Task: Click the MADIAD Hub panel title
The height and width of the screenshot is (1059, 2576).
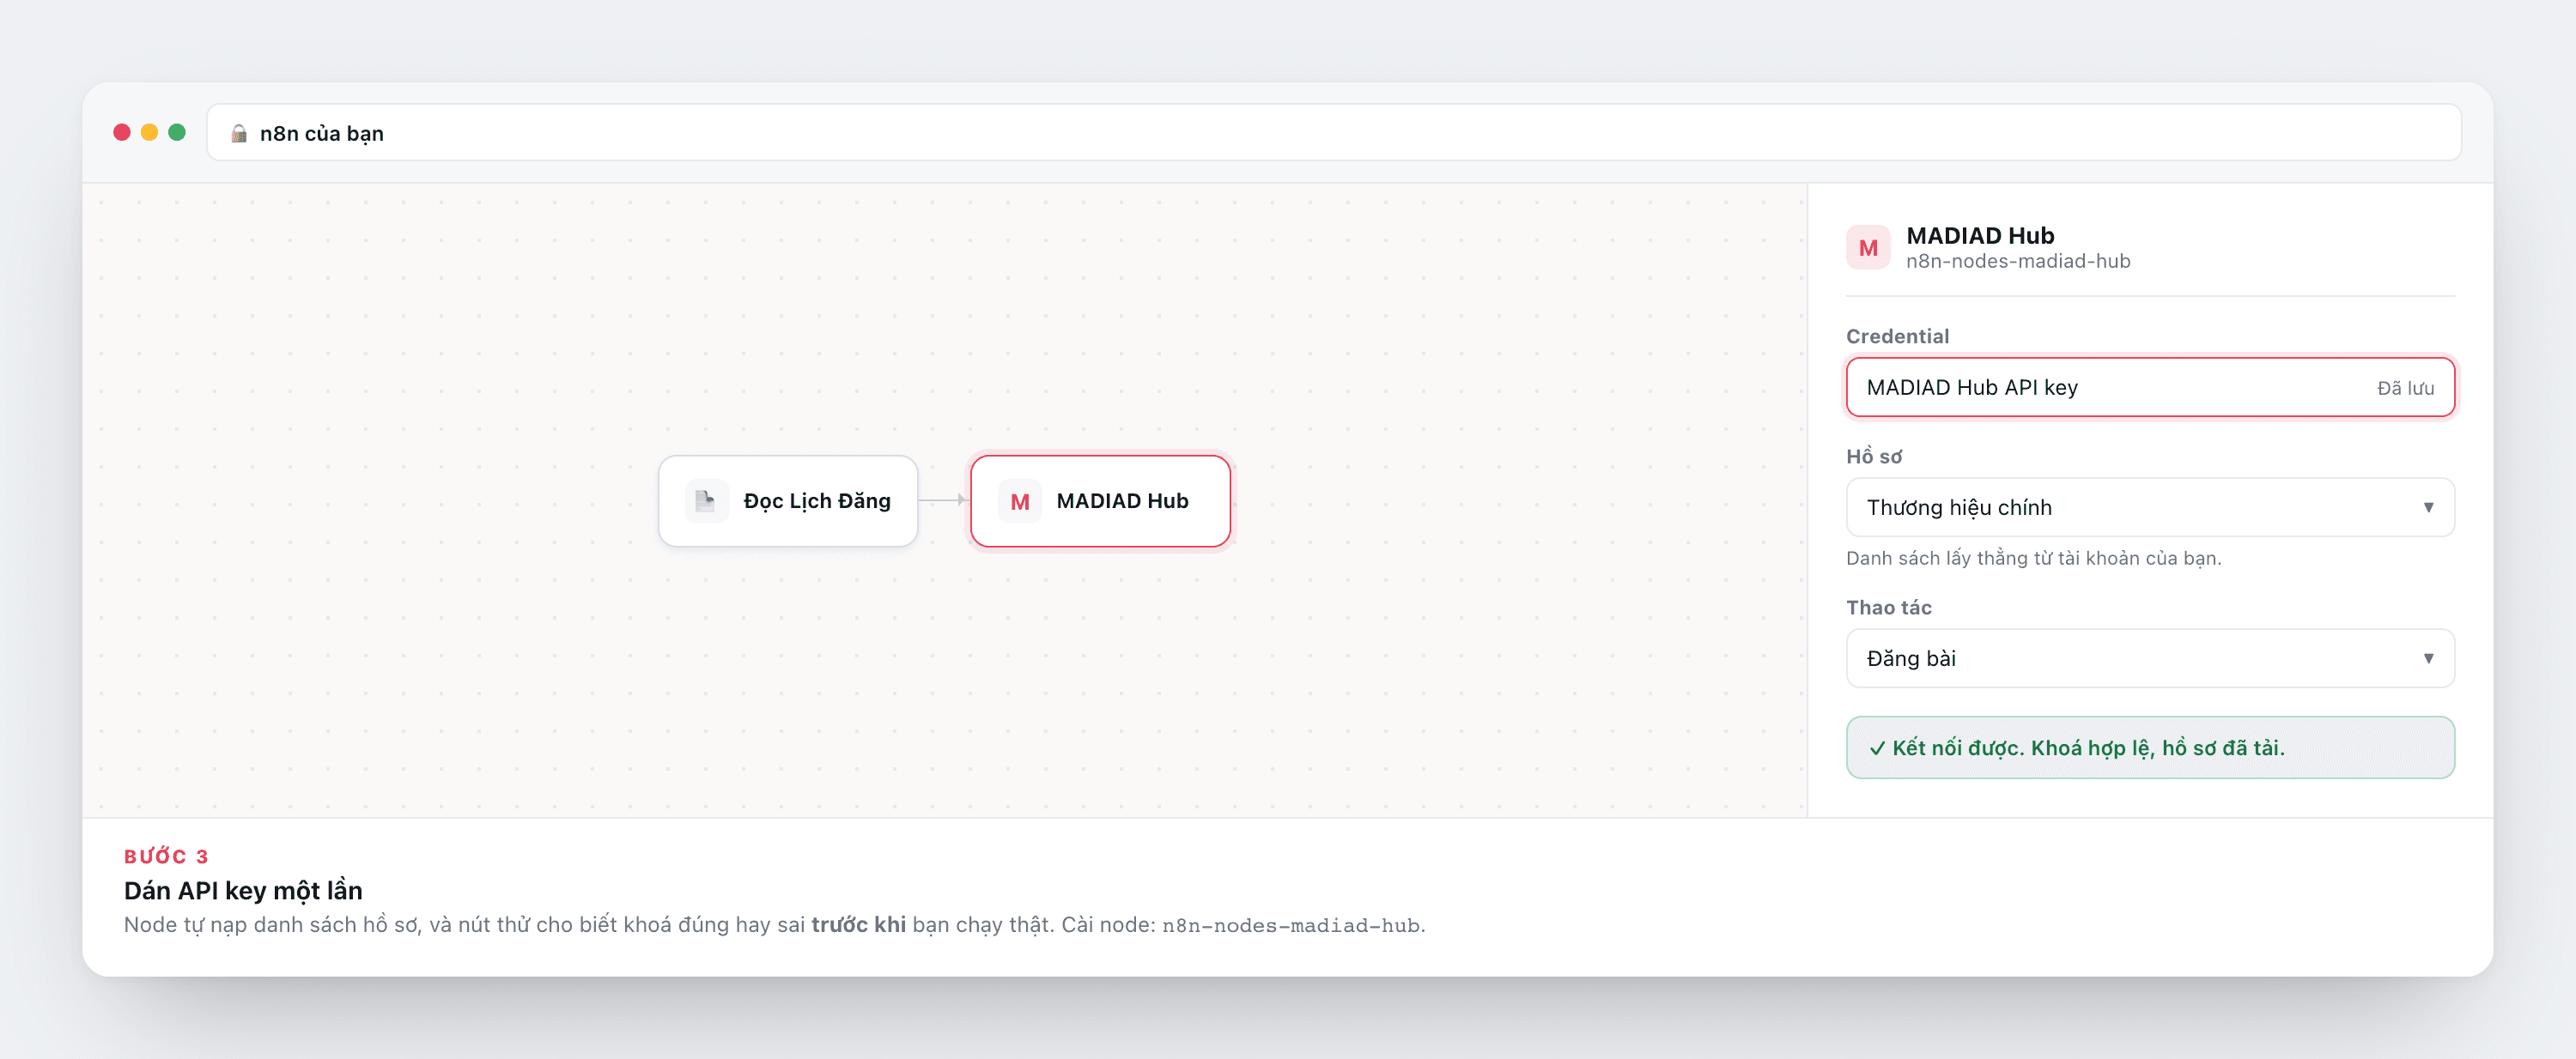Action: [1980, 236]
